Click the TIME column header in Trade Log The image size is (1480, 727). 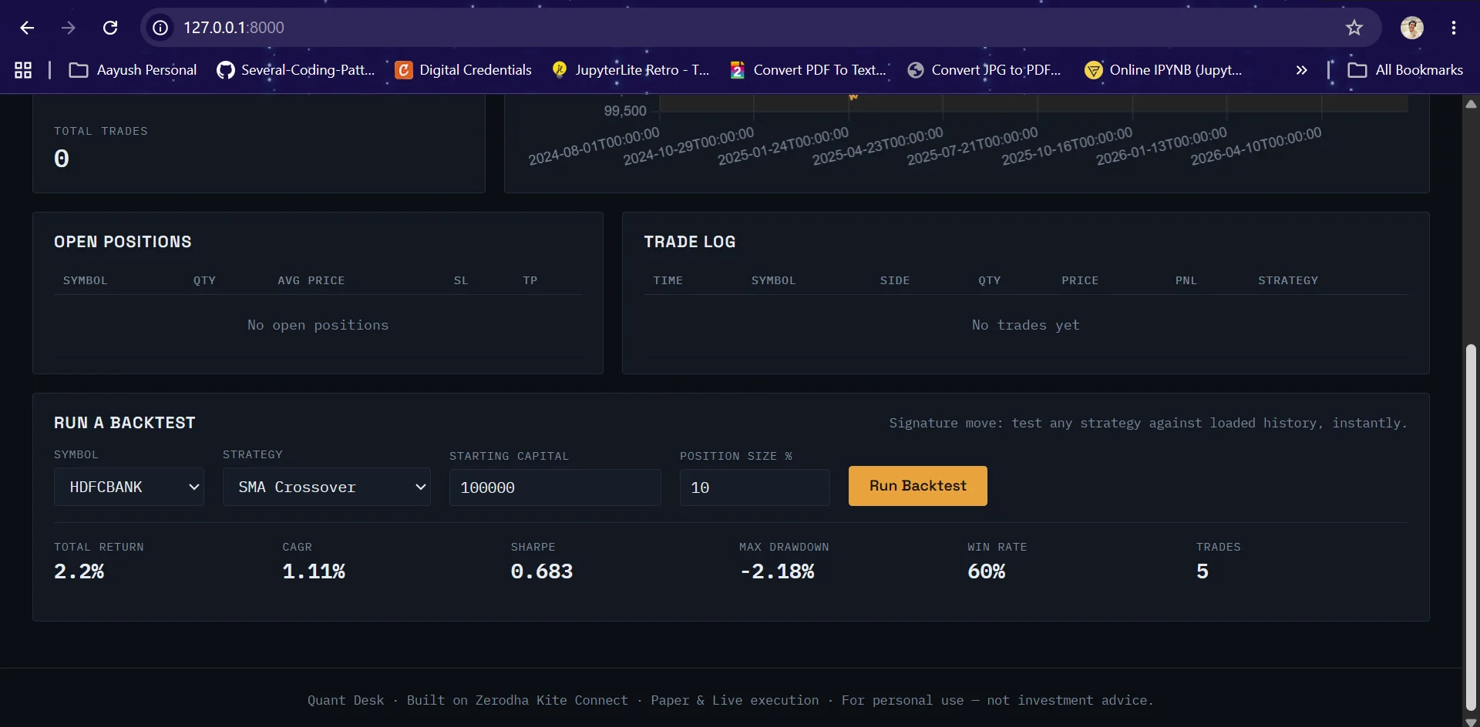coord(668,280)
